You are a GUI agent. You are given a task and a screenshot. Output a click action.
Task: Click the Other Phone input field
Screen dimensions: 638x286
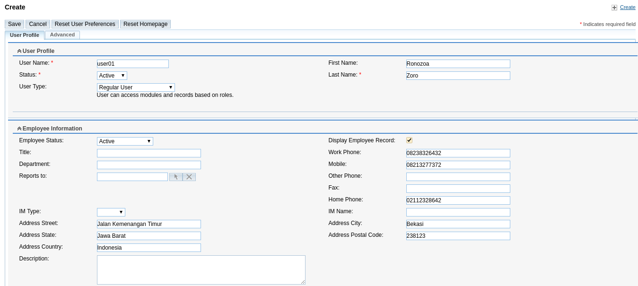[458, 177]
